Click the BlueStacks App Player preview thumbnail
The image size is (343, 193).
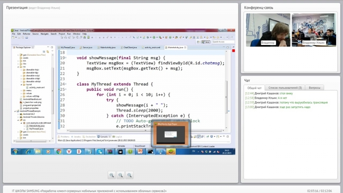pos(170,134)
